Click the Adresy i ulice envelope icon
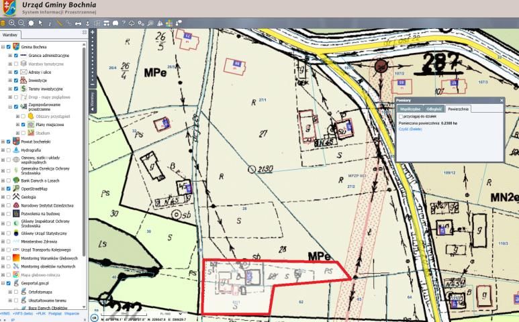This screenshot has height=322, width=519. 23,72
